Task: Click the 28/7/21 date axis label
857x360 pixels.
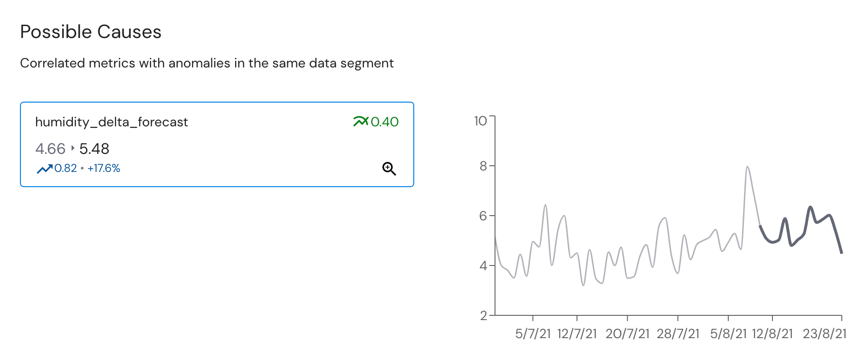Action: 678,333
